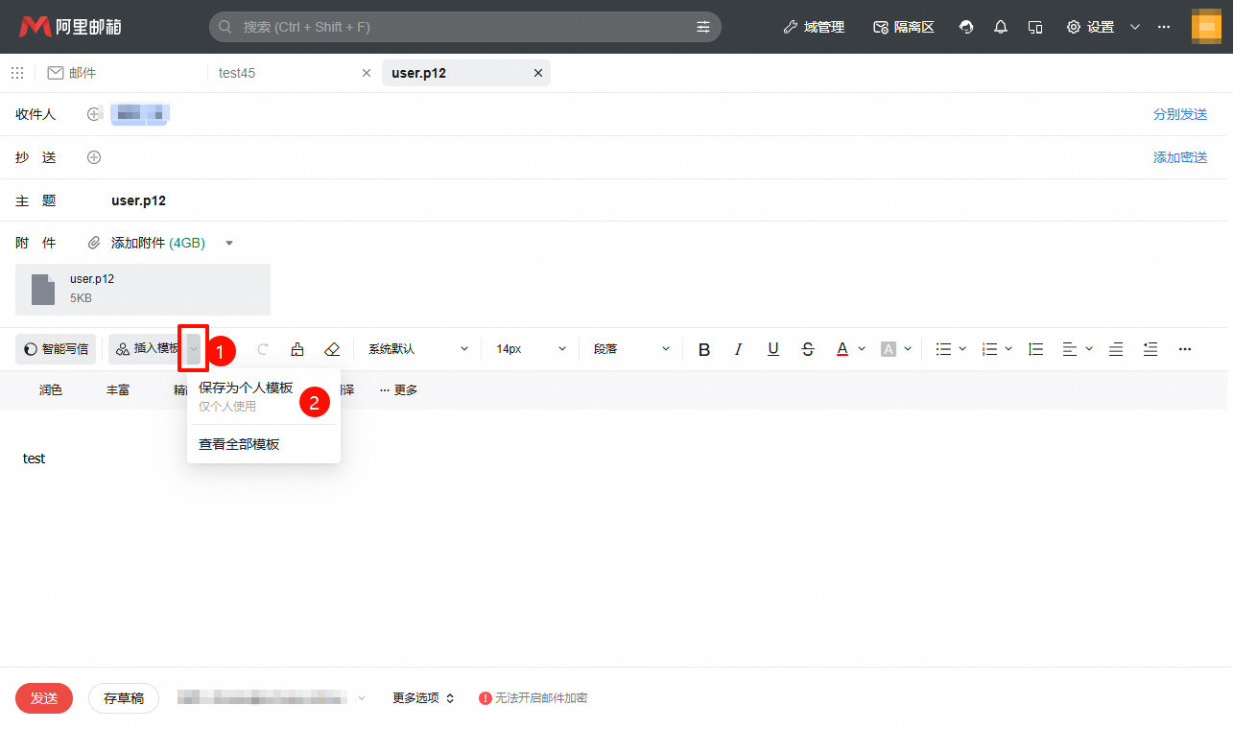
Task: Click the 丰富 enrich option
Action: pos(118,390)
